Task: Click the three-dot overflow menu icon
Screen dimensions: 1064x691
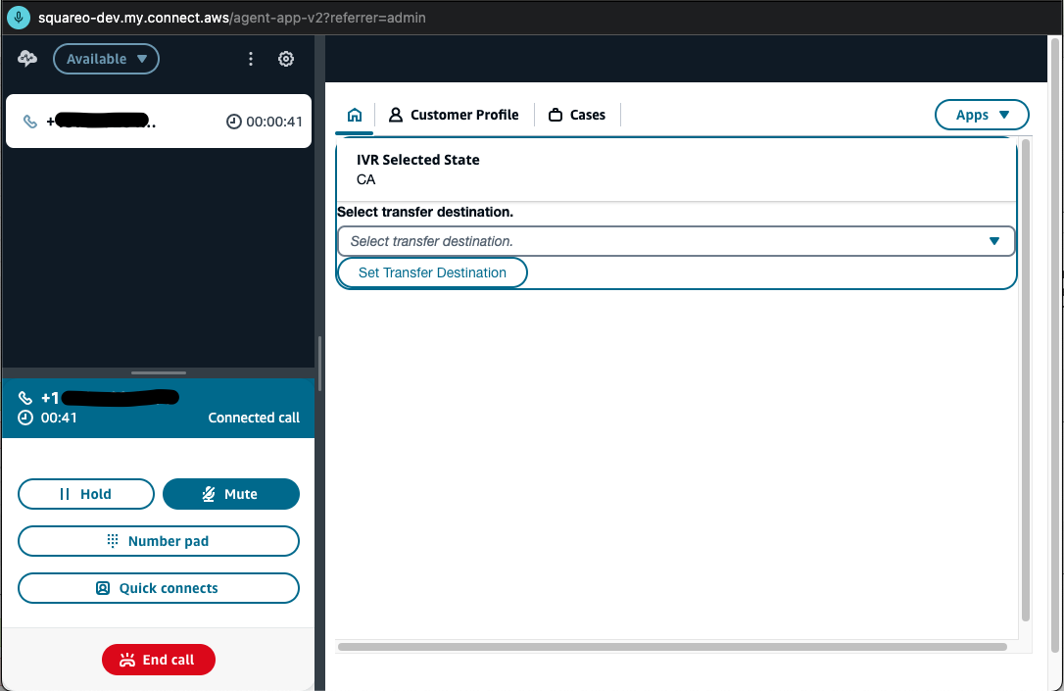Action: [x=251, y=59]
